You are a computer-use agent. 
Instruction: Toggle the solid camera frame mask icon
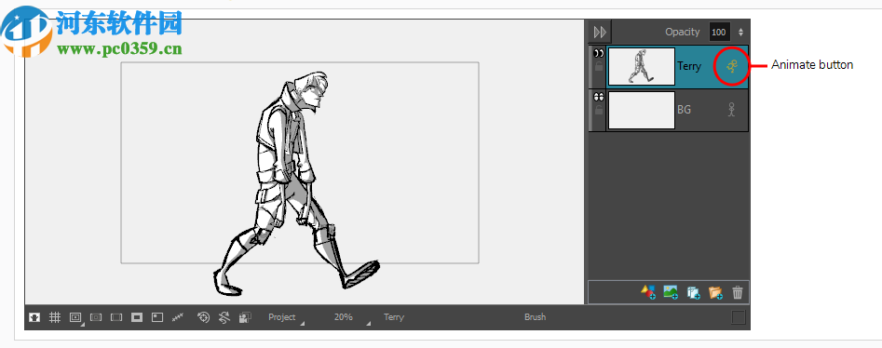click(137, 317)
